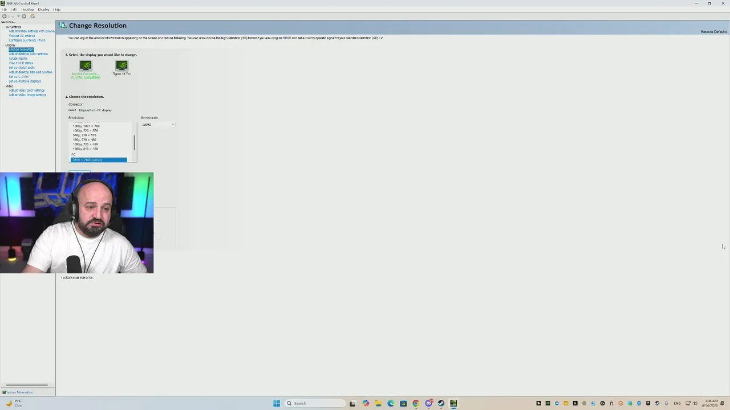
Task: Open Set up digital audio page
Action: click(x=22, y=68)
